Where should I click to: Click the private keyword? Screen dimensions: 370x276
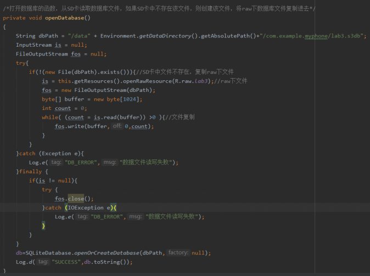14,18
